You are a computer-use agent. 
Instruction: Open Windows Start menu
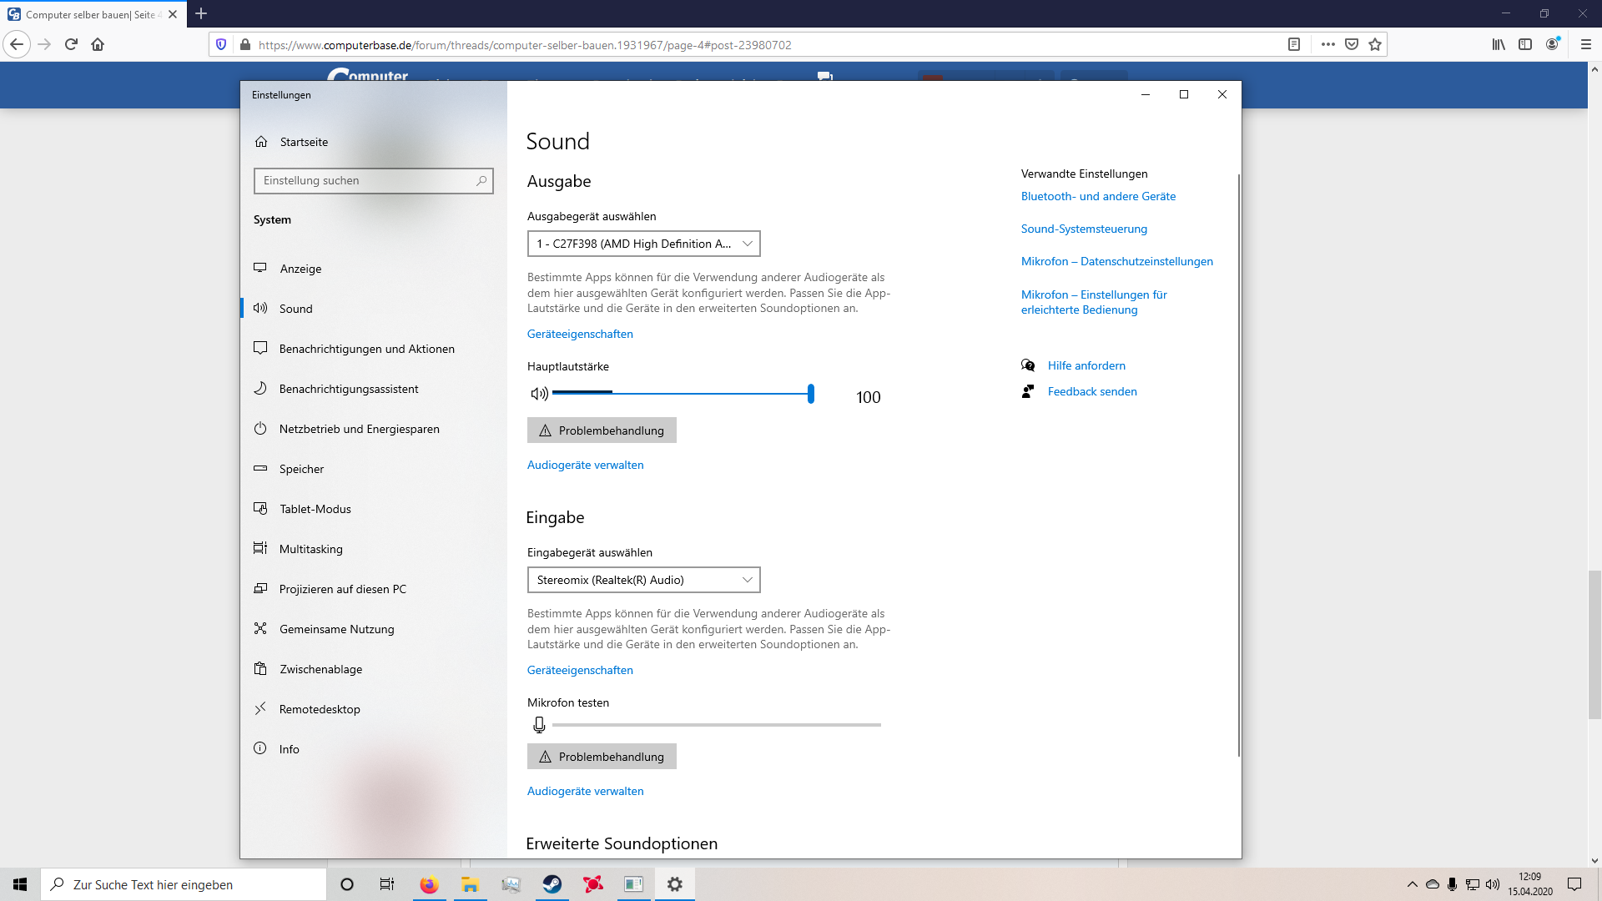20,884
